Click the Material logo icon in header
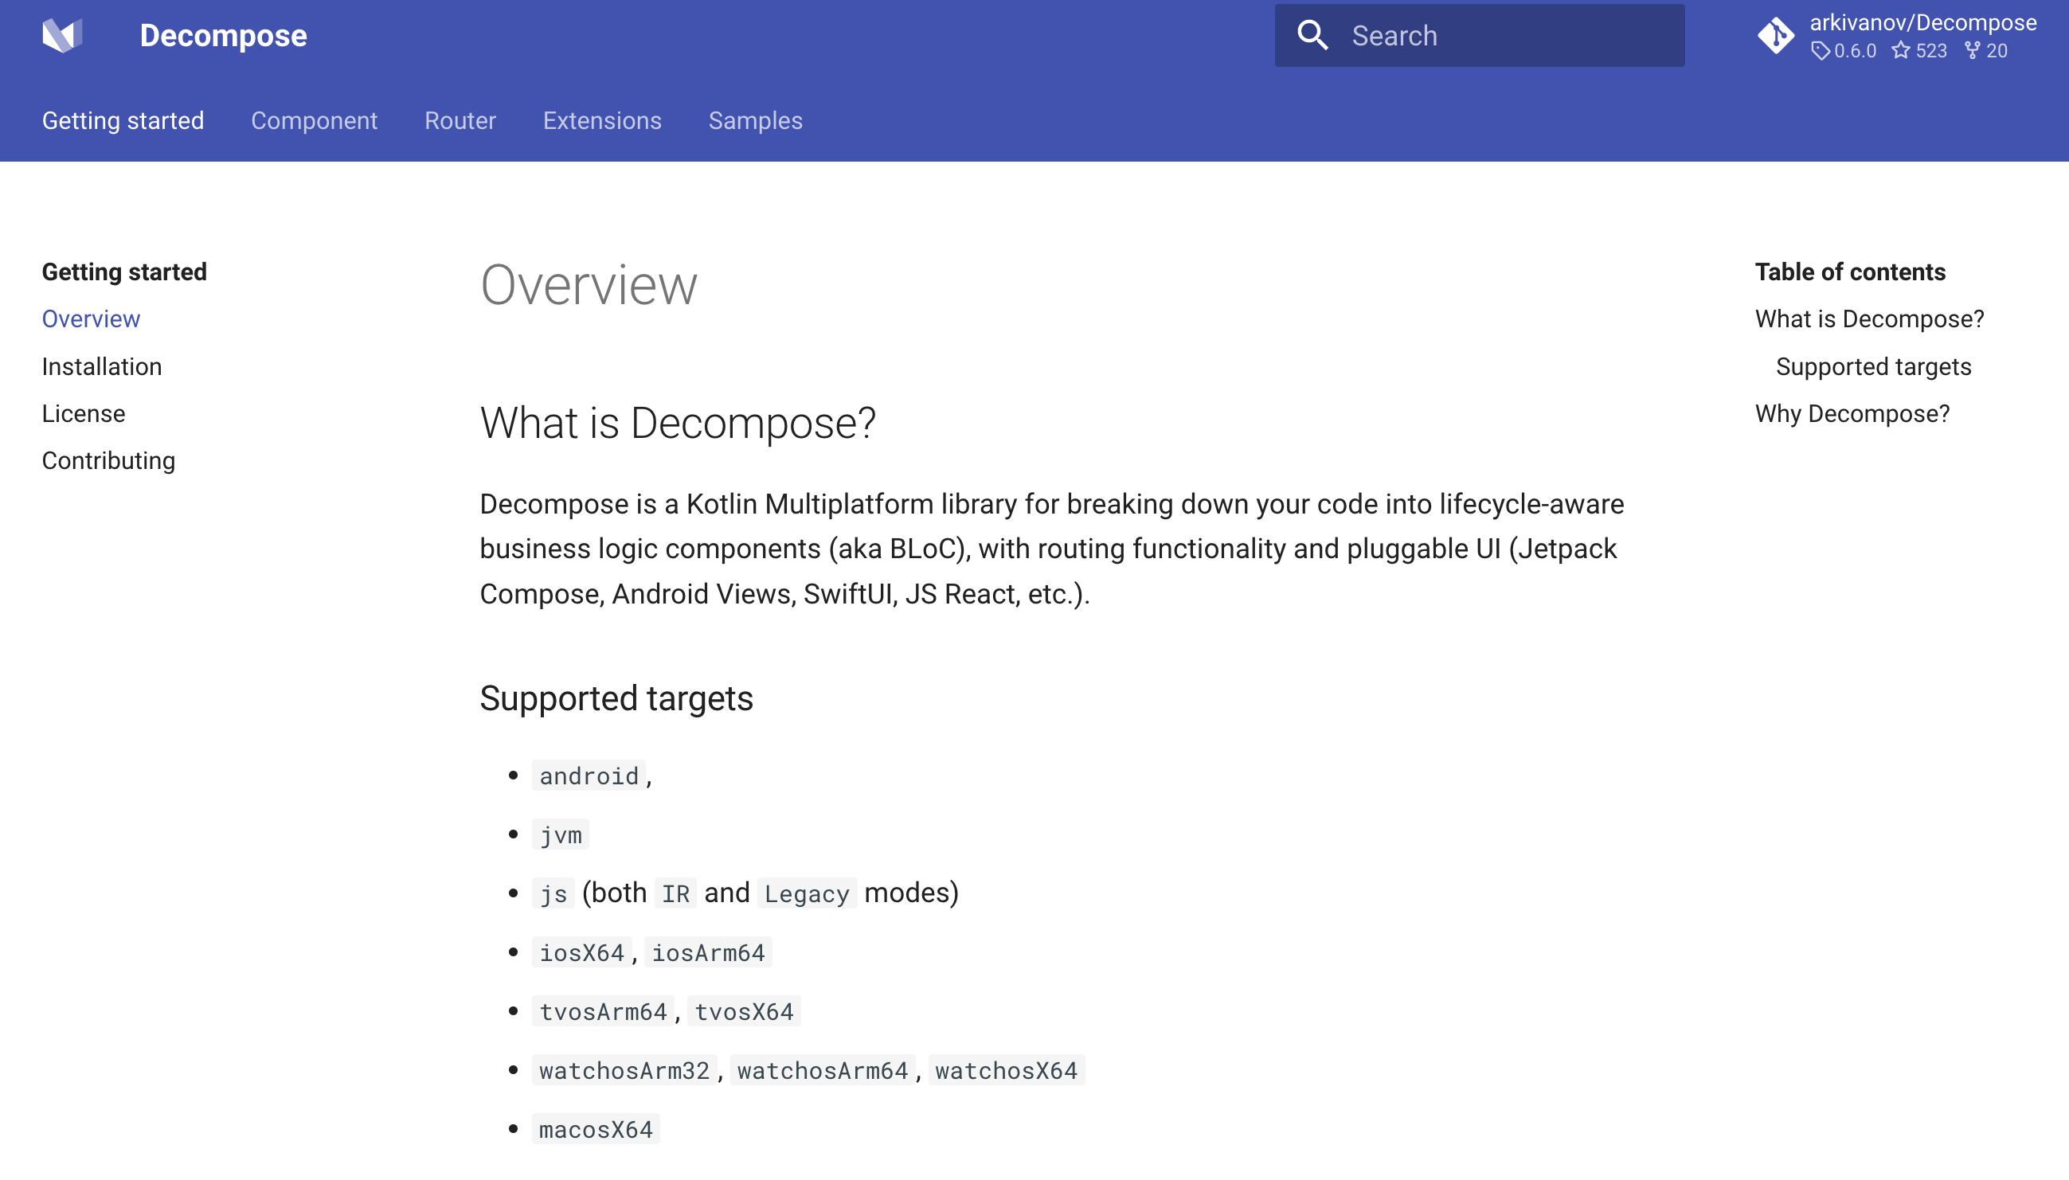2069x1180 pixels. click(62, 35)
